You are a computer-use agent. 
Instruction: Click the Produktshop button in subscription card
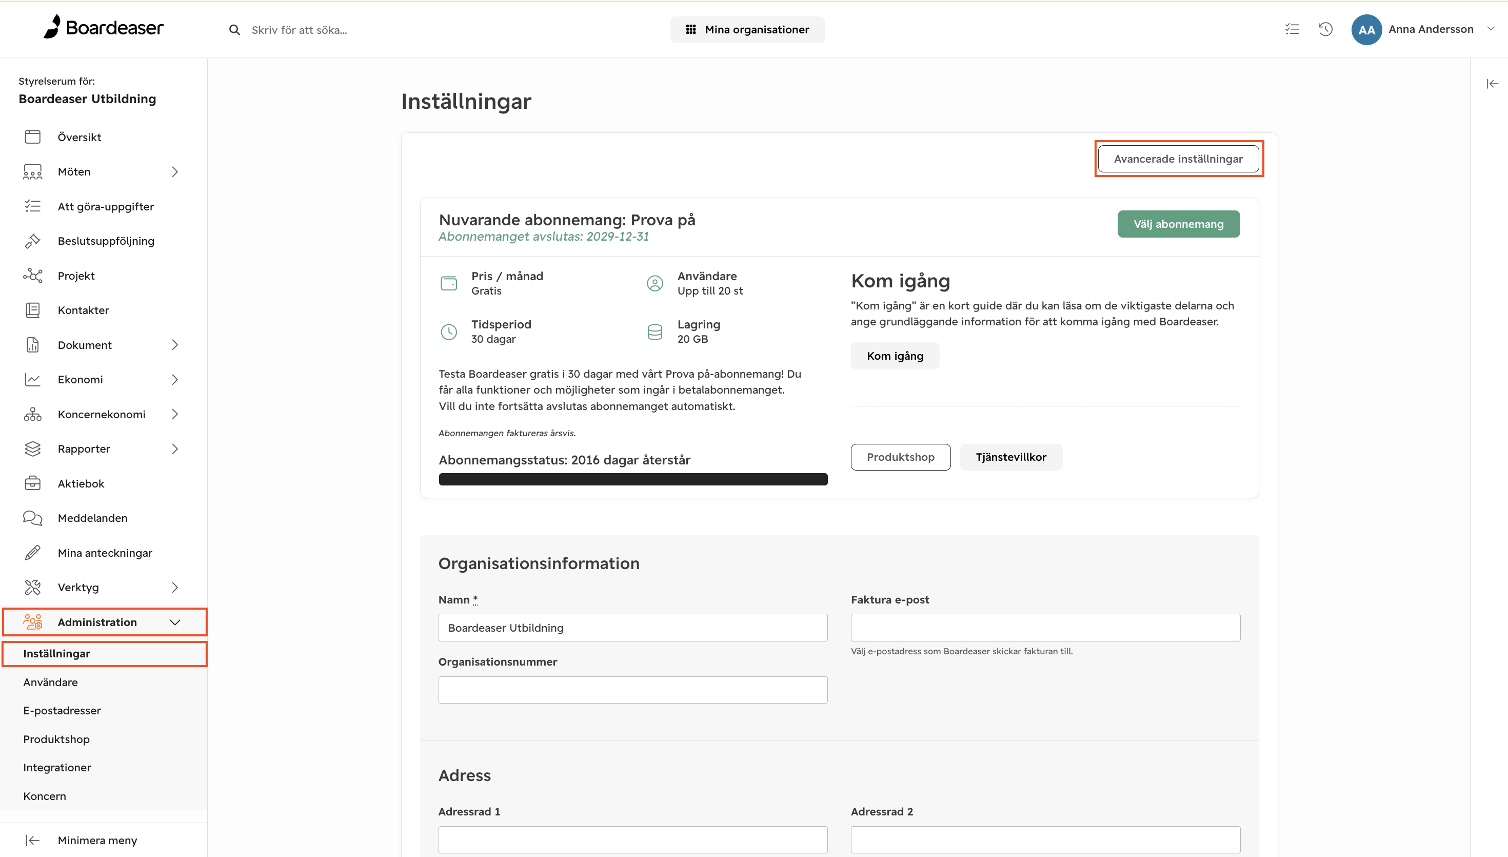coord(900,457)
